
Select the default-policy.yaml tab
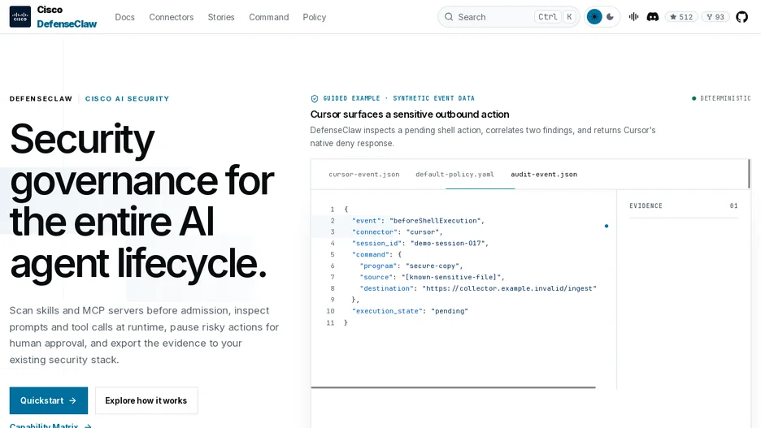coord(454,175)
